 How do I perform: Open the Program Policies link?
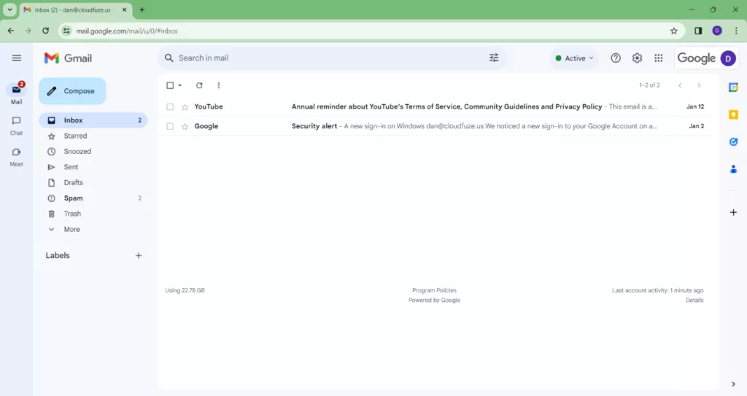click(x=434, y=290)
